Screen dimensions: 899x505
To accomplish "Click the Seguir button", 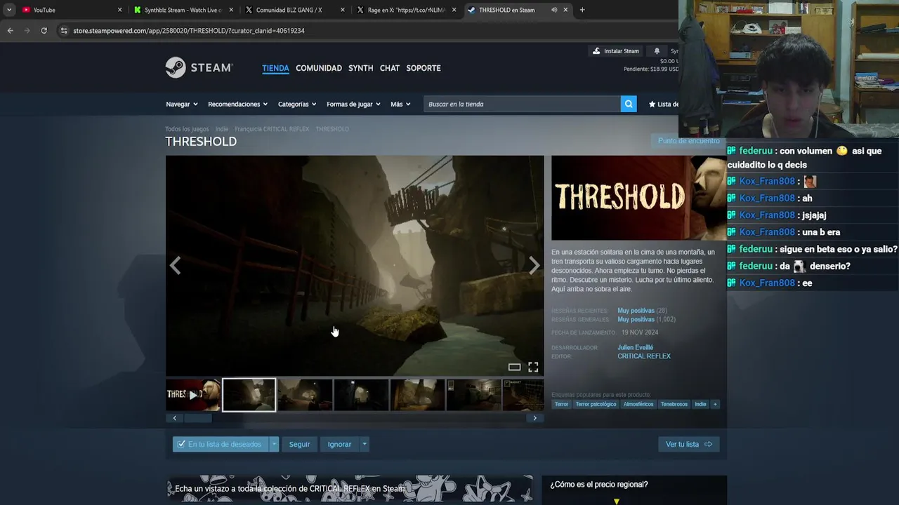I will (299, 444).
